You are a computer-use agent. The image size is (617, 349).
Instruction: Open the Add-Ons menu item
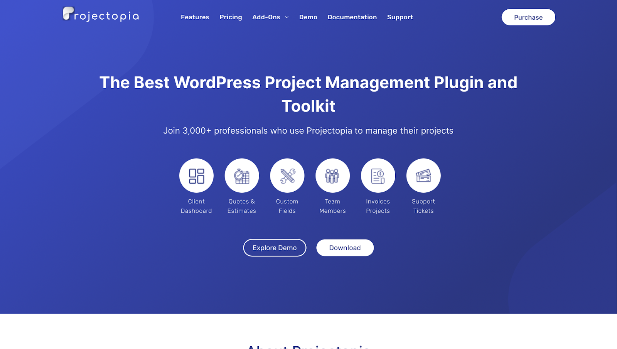(x=266, y=17)
